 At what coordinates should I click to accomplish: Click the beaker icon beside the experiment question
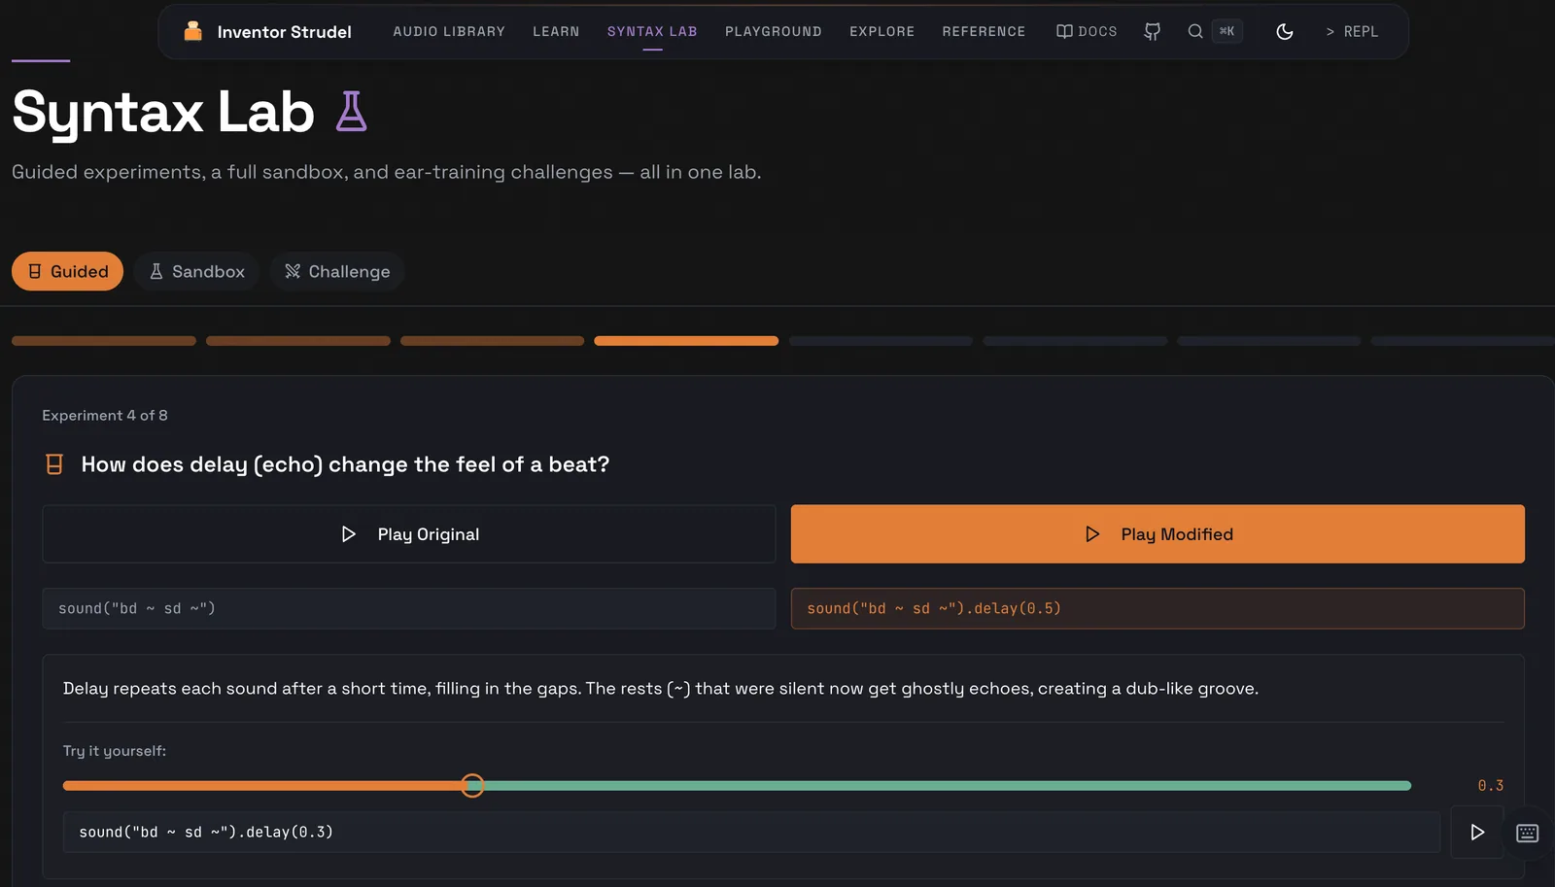point(54,464)
